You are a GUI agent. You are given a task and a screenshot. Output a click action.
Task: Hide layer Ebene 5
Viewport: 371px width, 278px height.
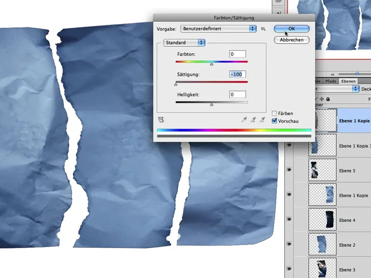click(x=289, y=170)
